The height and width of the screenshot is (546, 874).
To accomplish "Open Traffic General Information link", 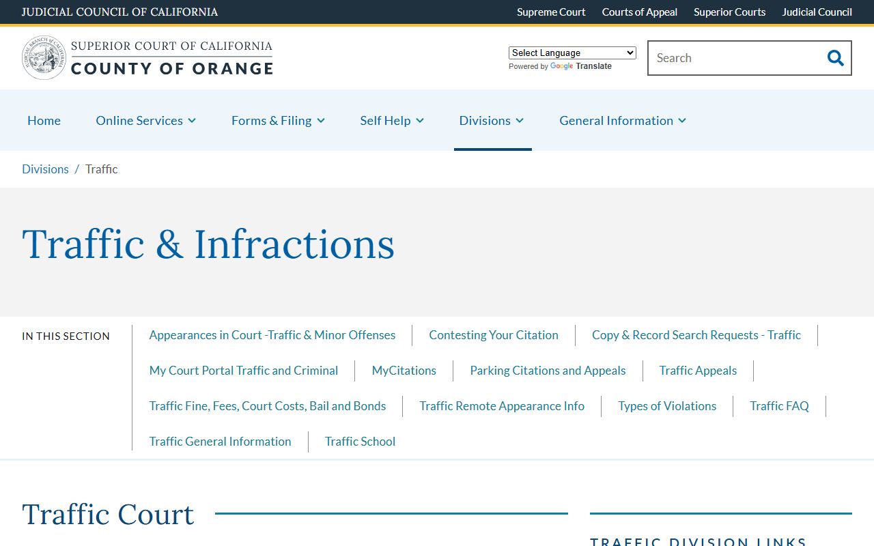I will [x=220, y=442].
